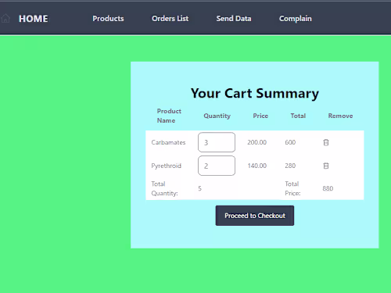Go to the HOME page link
The image size is (391, 293).
[x=34, y=19]
